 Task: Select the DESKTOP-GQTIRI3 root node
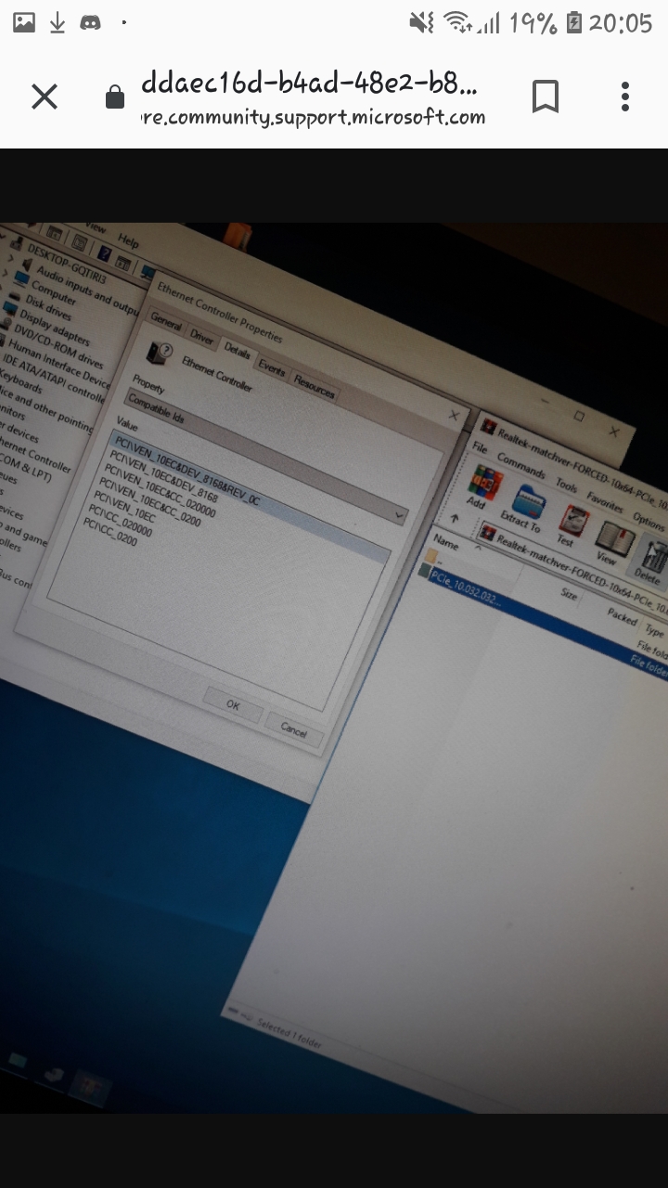(65, 265)
